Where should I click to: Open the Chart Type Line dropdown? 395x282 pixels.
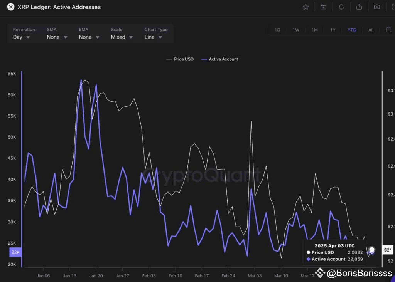click(153, 37)
